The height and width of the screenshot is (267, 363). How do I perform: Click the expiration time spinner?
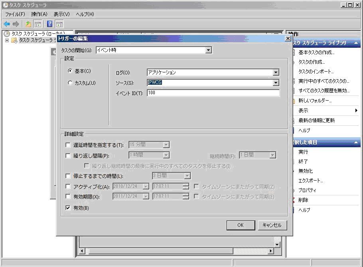(x=186, y=197)
